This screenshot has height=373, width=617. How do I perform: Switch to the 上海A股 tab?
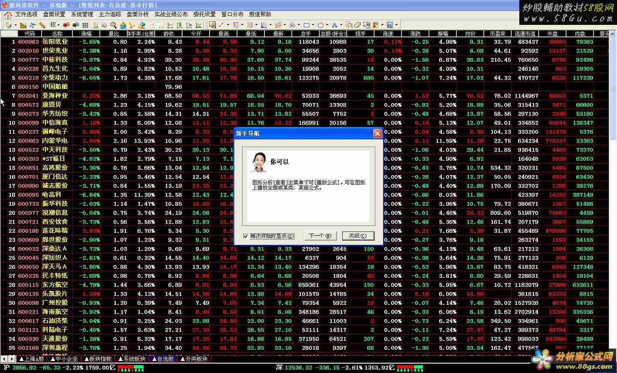(32, 359)
